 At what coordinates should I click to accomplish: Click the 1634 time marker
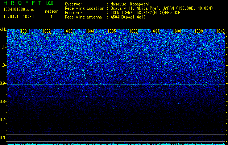pos(90,31)
